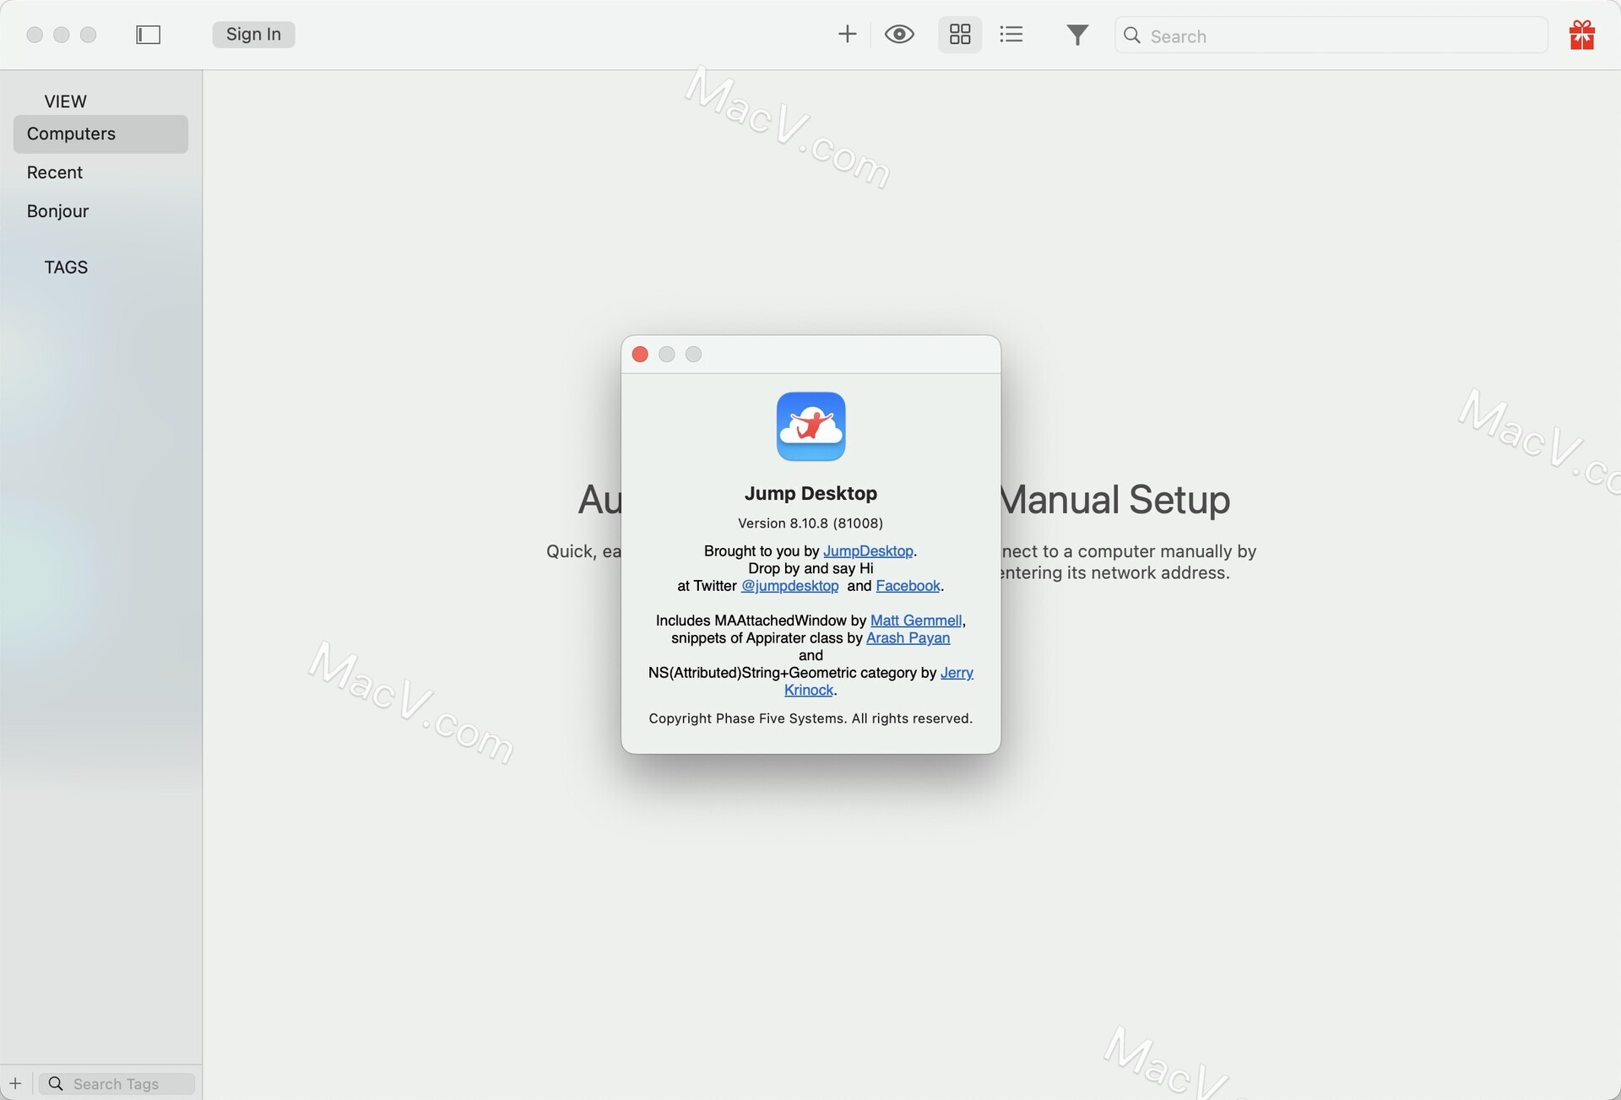Click the search magnifier in the toolbar
This screenshot has width=1621, height=1100.
pyautogui.click(x=1132, y=35)
